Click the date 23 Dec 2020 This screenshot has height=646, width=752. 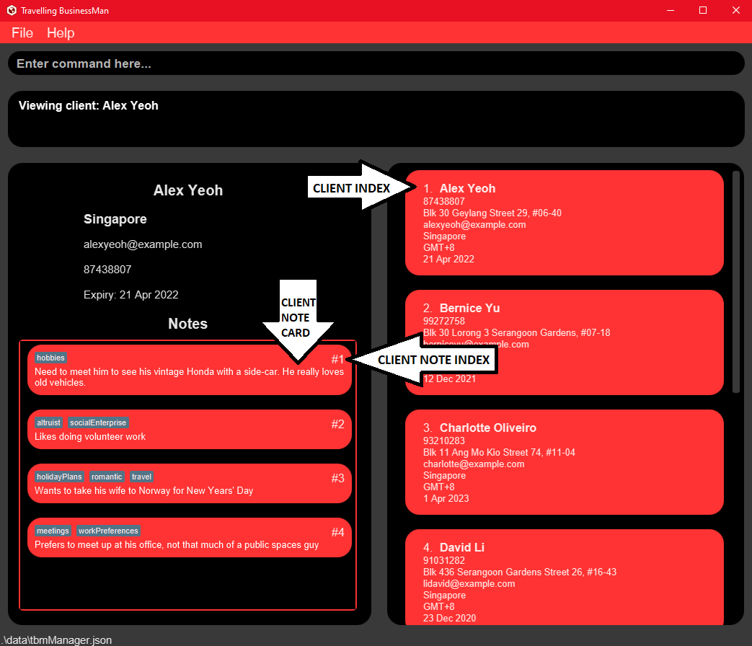pyautogui.click(x=449, y=618)
